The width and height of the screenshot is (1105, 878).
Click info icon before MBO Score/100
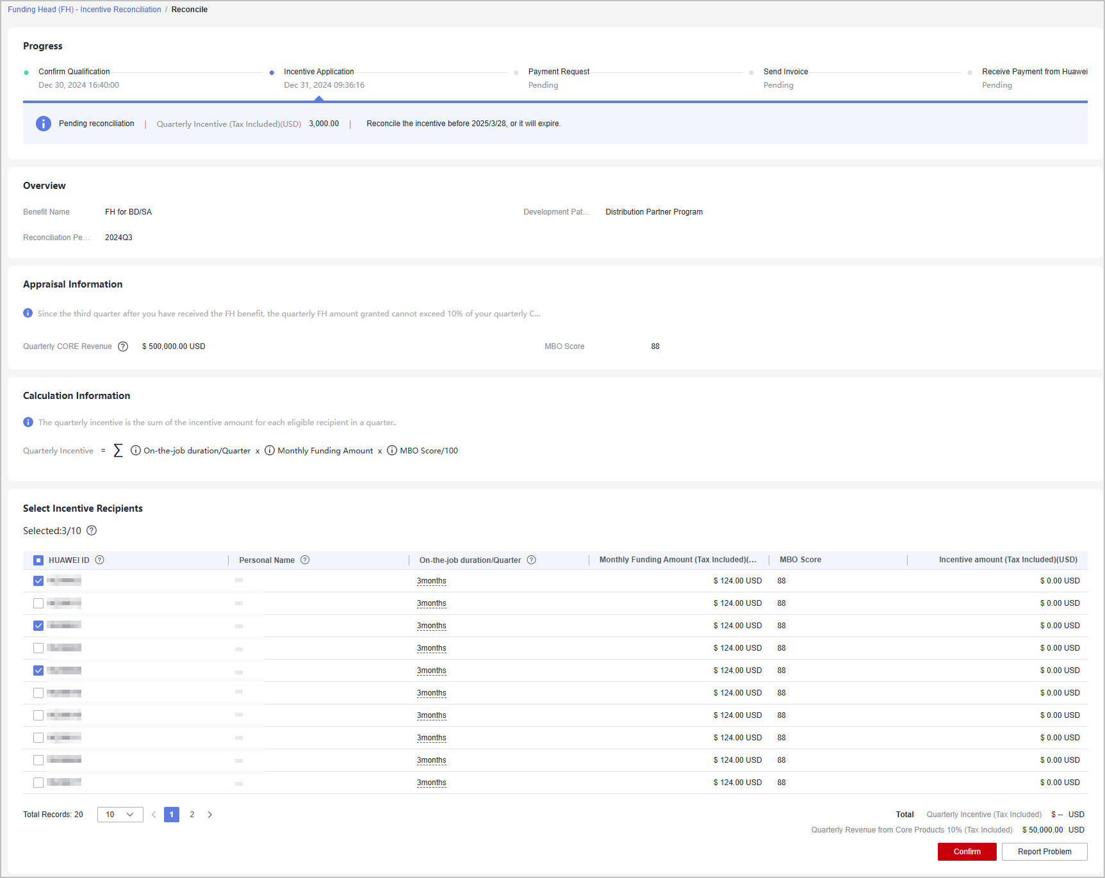(392, 451)
